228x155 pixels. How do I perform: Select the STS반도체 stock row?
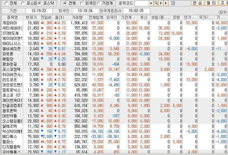[115, 33]
